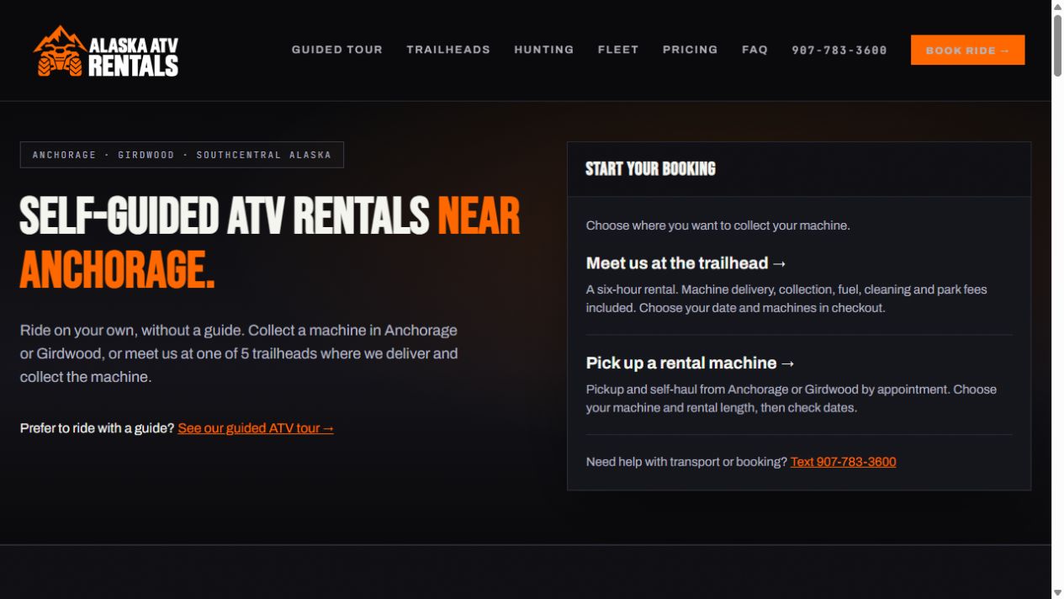Screen dimensions: 1064x599
Task: Click the scrollbar up arrow
Action: coord(1057,7)
